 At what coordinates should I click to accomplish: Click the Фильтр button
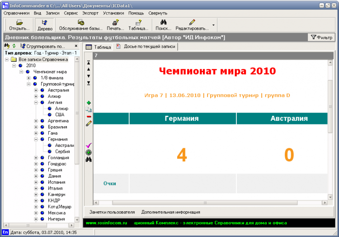(x=321, y=37)
